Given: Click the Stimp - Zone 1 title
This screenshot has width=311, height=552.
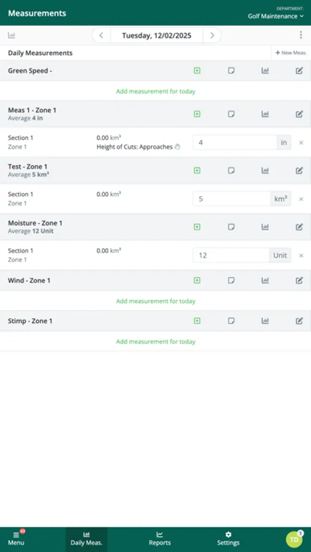Looking at the screenshot, I should point(30,321).
